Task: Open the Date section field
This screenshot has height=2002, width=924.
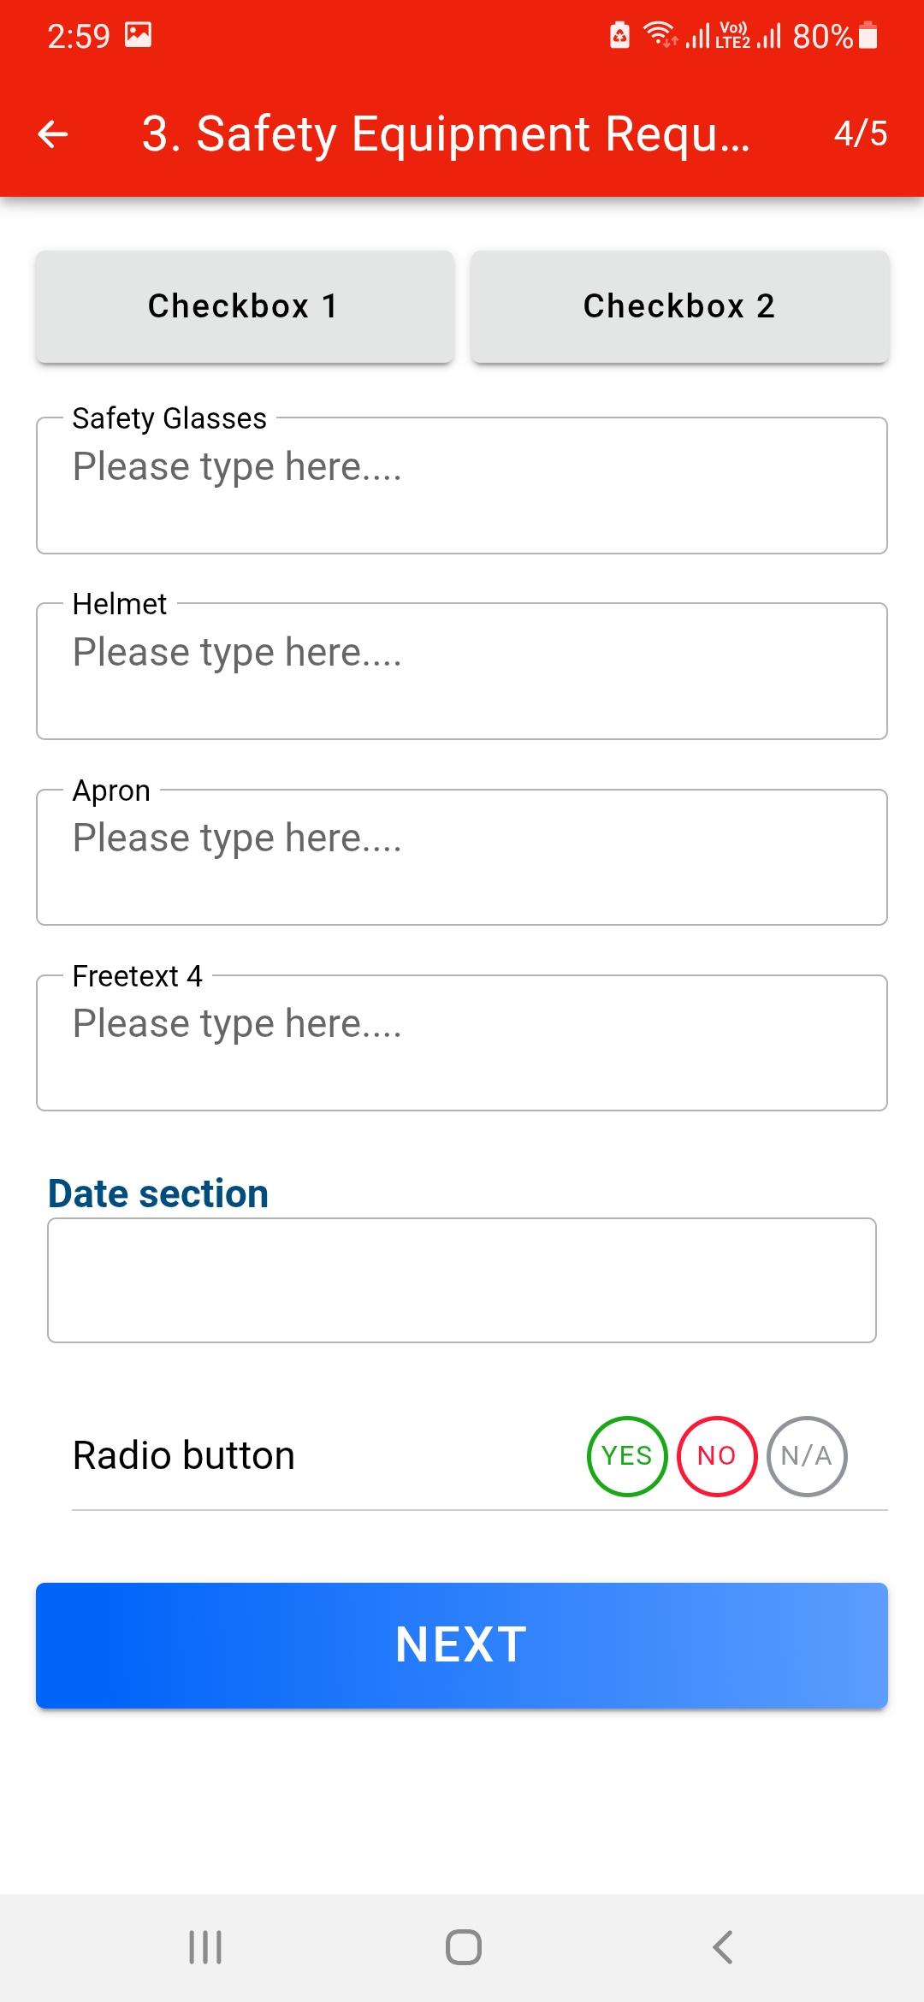Action: pyautogui.click(x=462, y=1280)
